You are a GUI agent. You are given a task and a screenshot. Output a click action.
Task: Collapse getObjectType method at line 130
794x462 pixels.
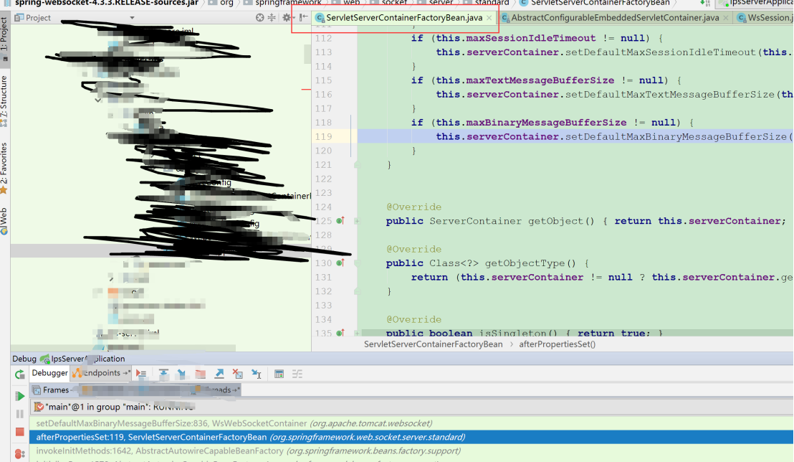pyautogui.click(x=357, y=263)
